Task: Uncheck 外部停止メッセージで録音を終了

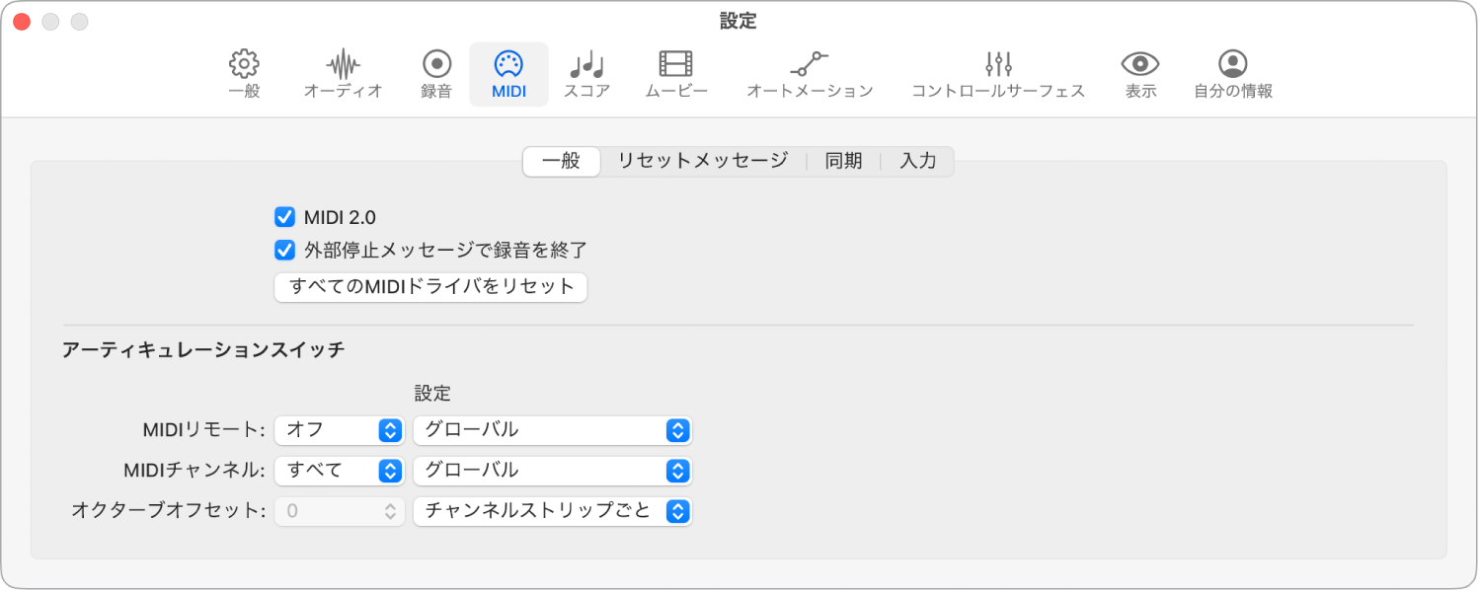Action: tap(284, 250)
